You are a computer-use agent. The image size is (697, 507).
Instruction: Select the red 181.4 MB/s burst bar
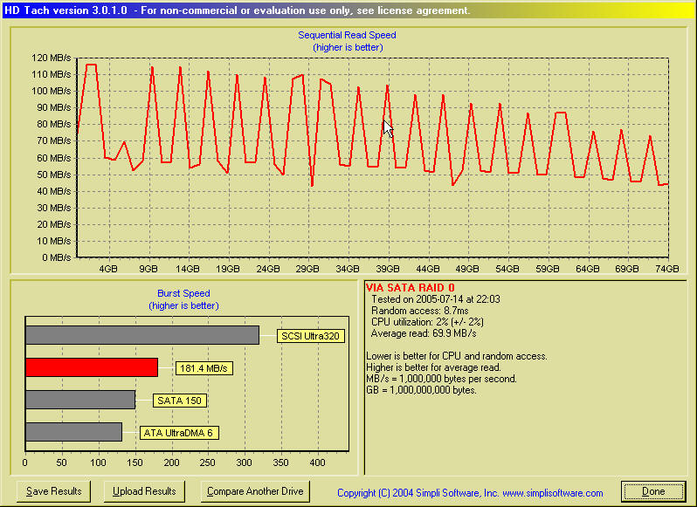coord(92,367)
